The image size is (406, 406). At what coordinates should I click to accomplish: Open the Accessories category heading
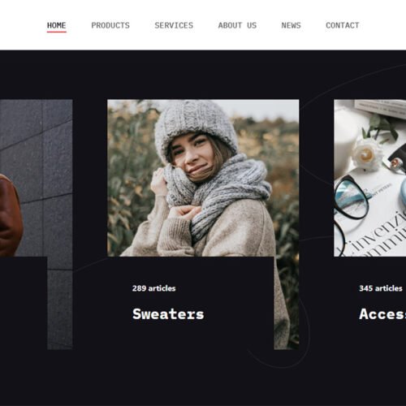(382, 314)
